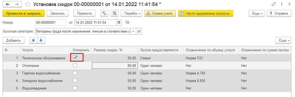Open the table's Еще menu
Image resolution: width=295 pixels, height=97 pixels.
(x=283, y=40)
